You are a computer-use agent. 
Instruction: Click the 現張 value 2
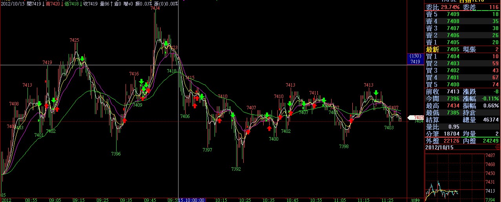click(496, 49)
